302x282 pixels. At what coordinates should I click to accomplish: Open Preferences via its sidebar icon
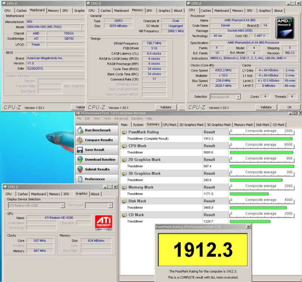(x=80, y=179)
